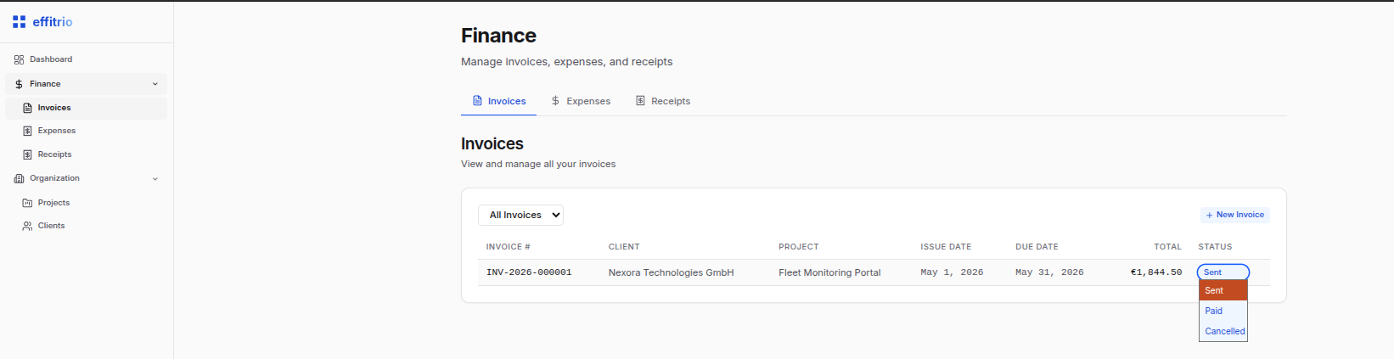Click the STATUS column header
The height and width of the screenshot is (359, 1394).
point(1215,247)
